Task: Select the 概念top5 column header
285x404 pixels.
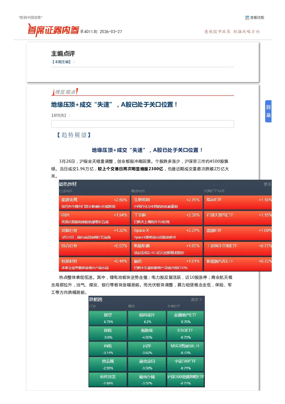Action: [x=138, y=191]
